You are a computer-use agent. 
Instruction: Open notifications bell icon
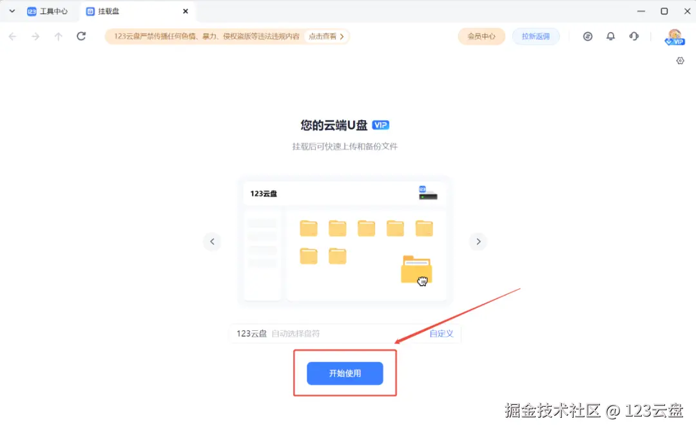[611, 36]
